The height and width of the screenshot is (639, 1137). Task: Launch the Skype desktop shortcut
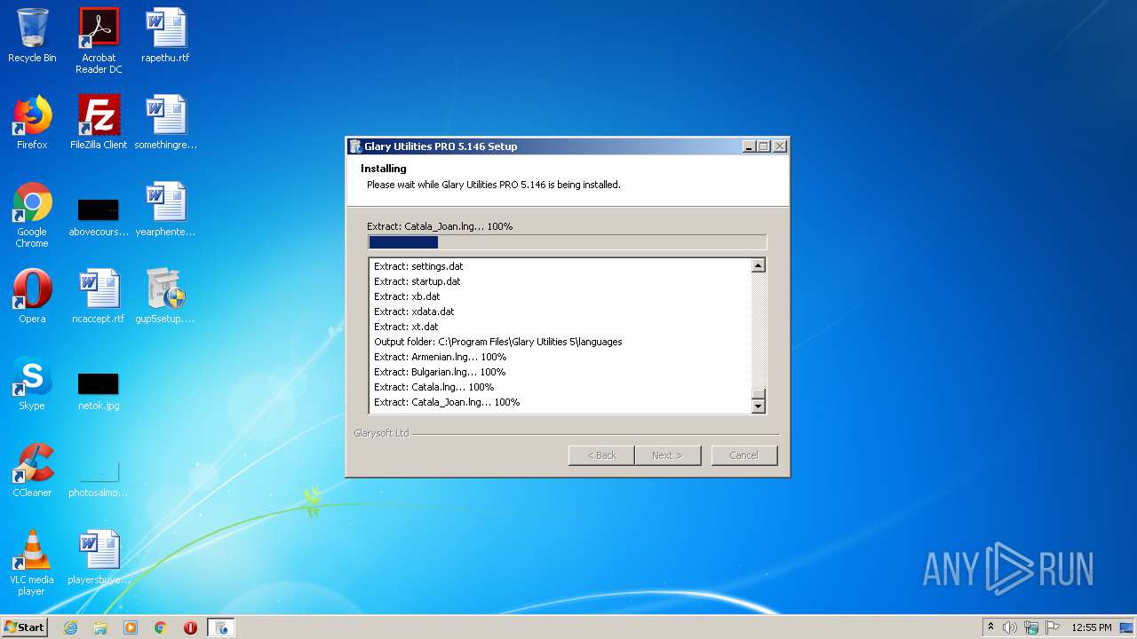pos(32,383)
